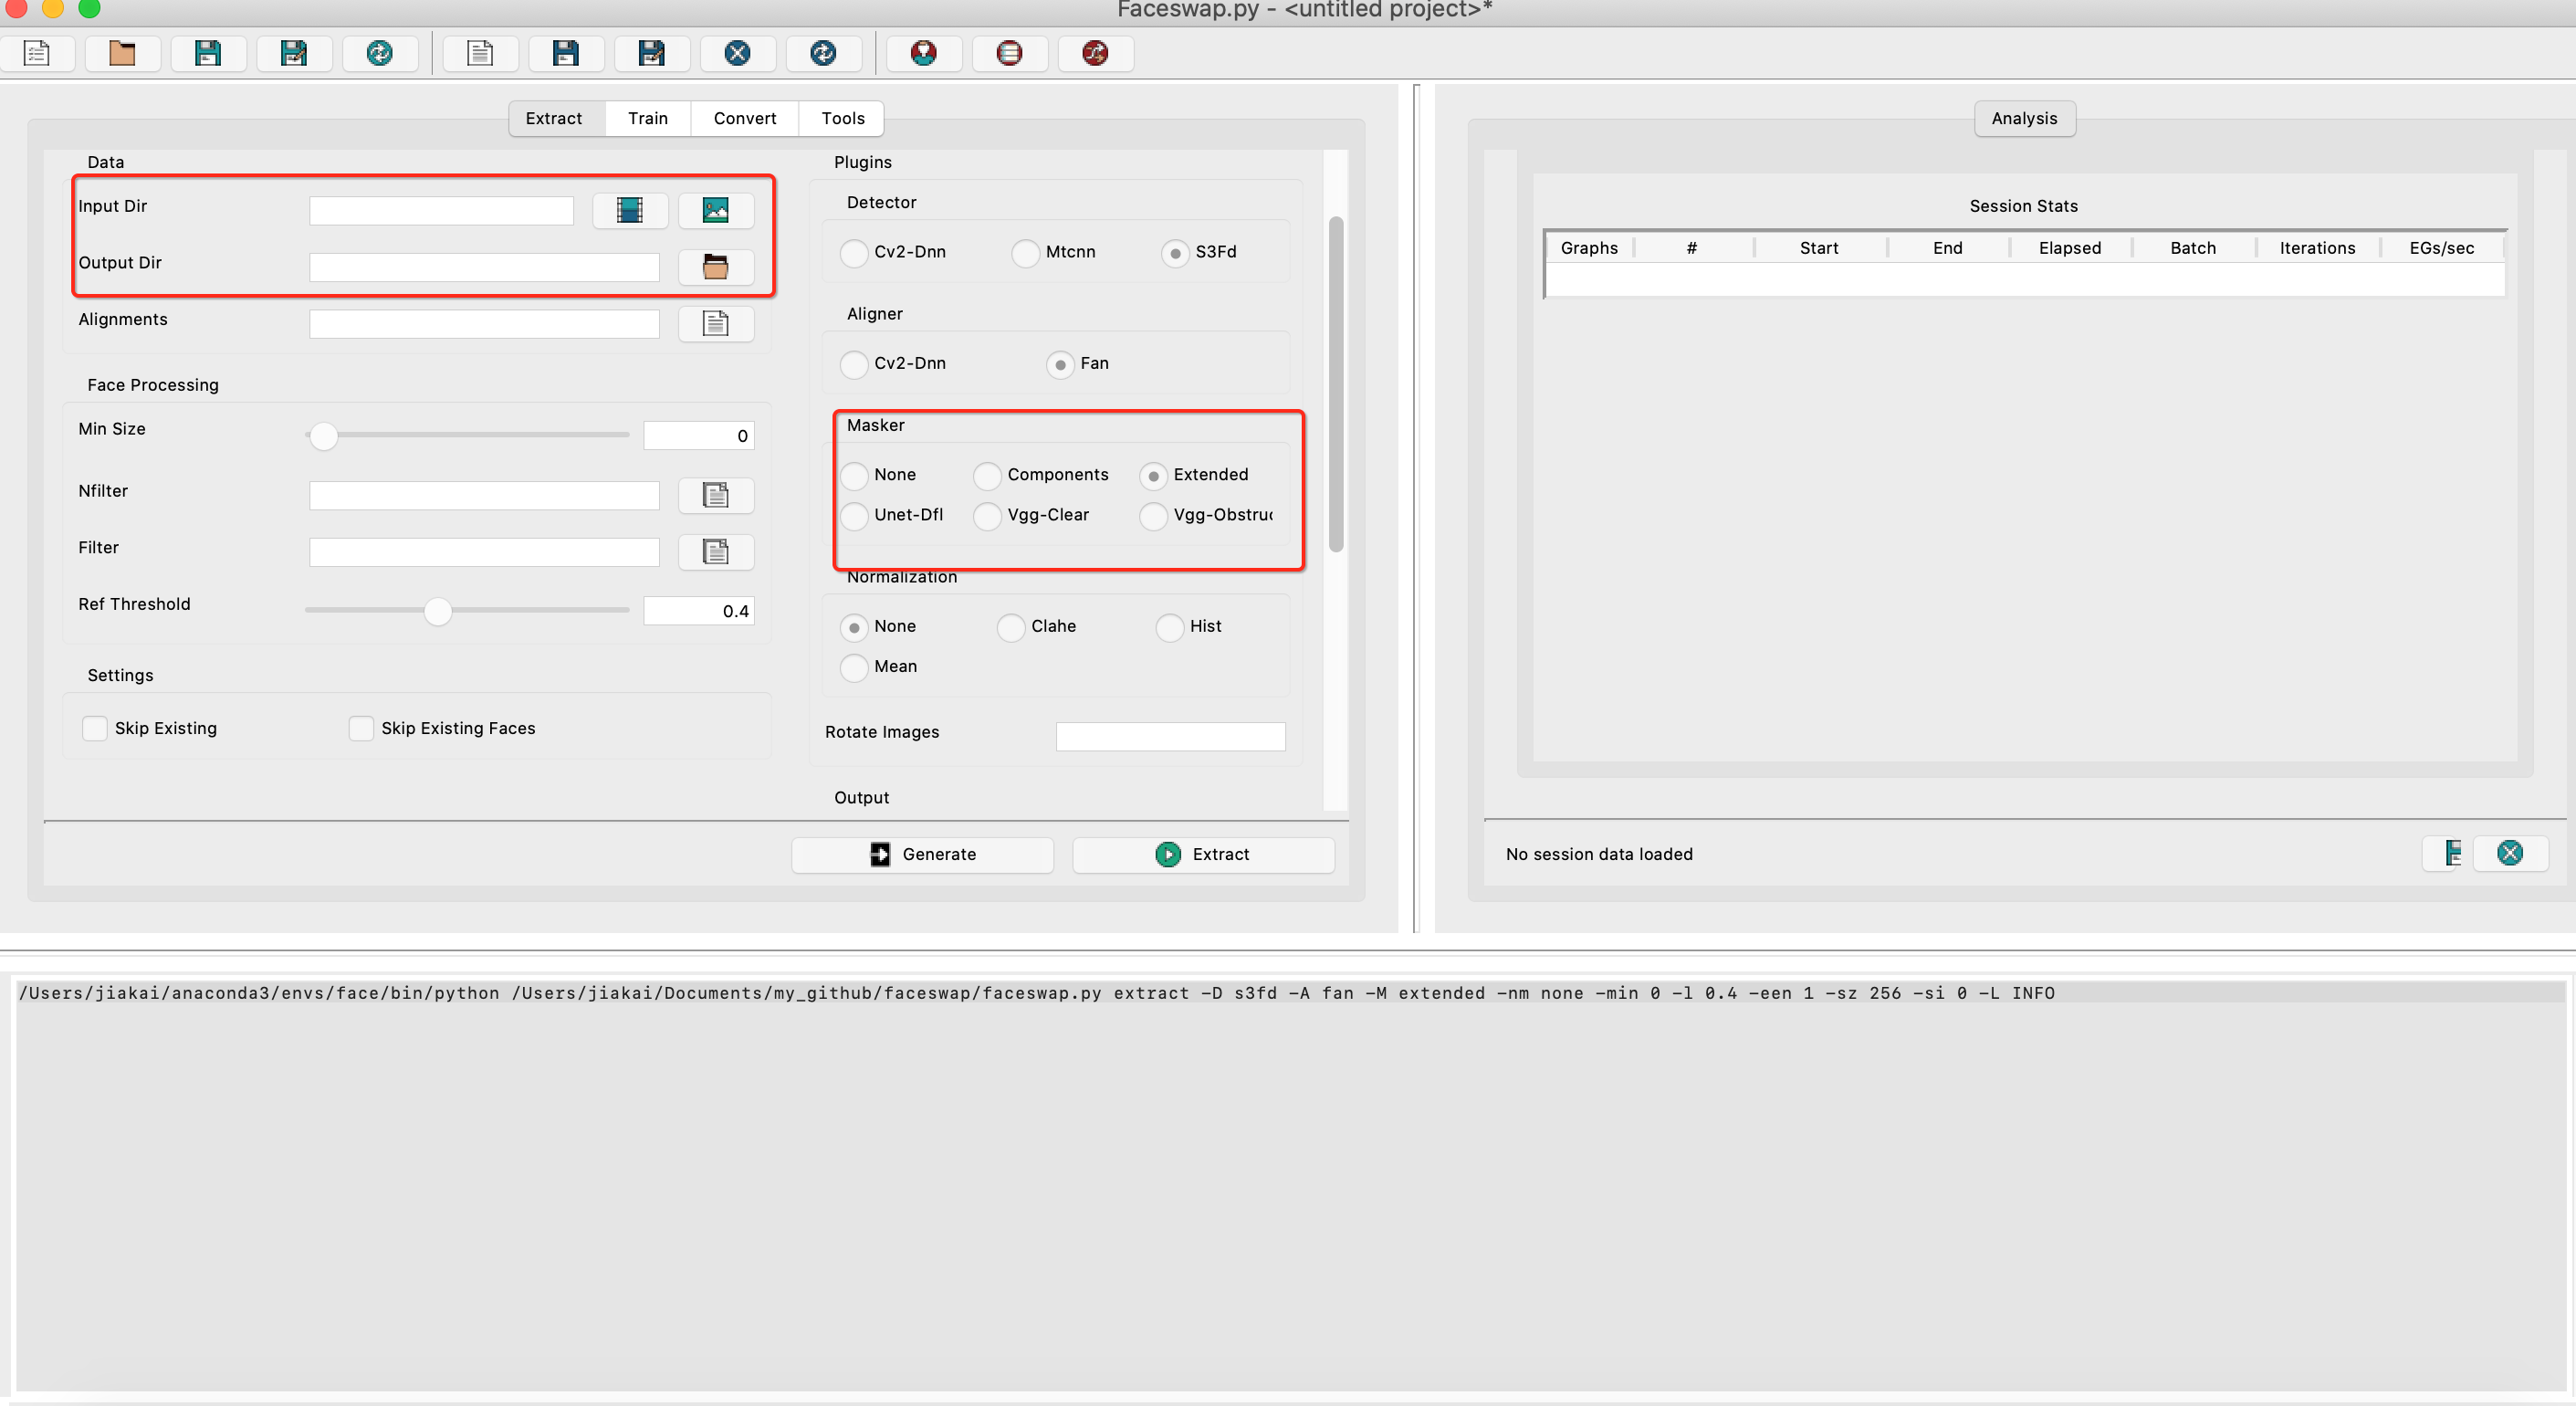Select Components masker option
2576x1406 pixels.
987,476
